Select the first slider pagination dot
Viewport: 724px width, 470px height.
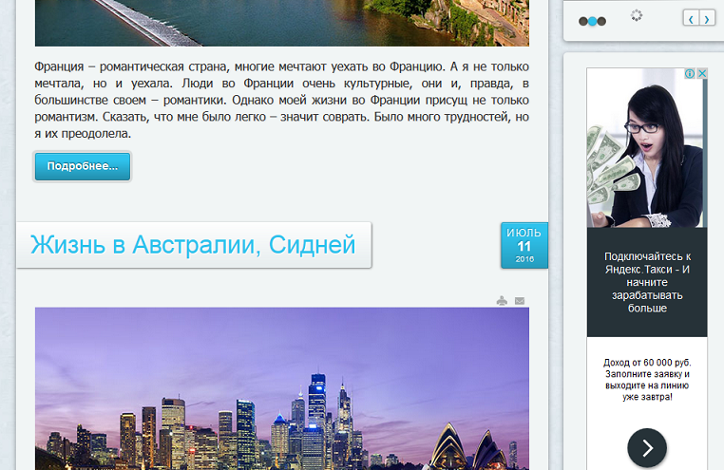pos(583,21)
